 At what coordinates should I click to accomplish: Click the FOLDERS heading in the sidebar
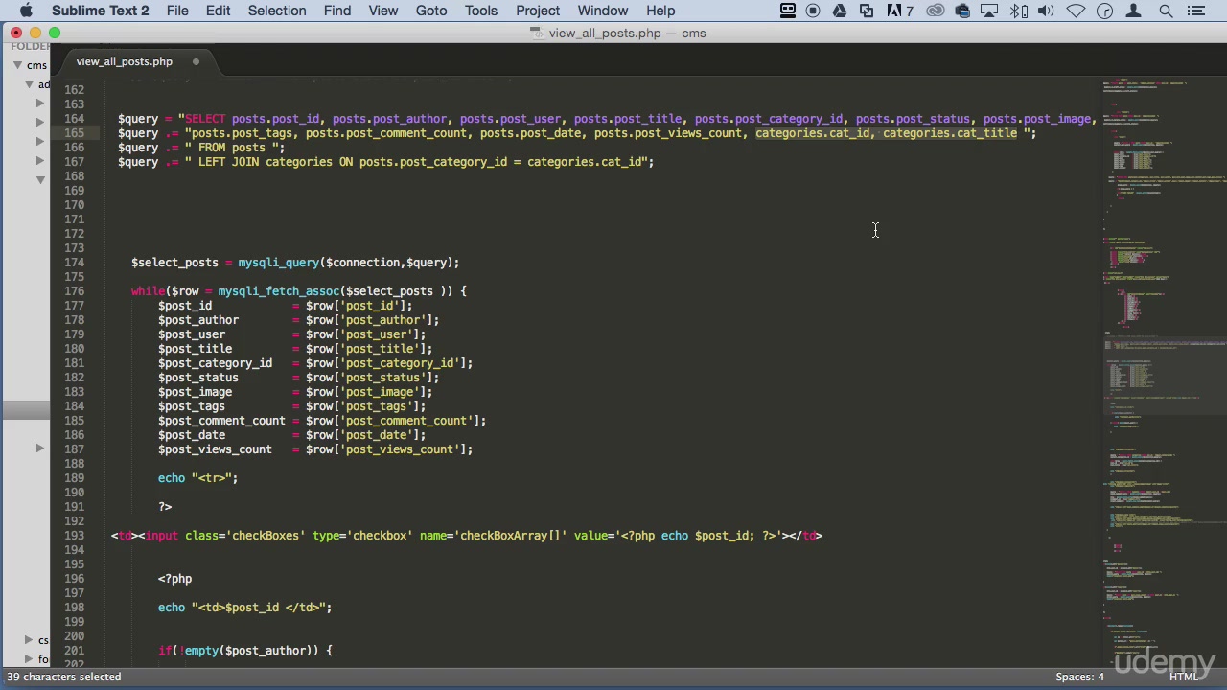pyautogui.click(x=29, y=46)
